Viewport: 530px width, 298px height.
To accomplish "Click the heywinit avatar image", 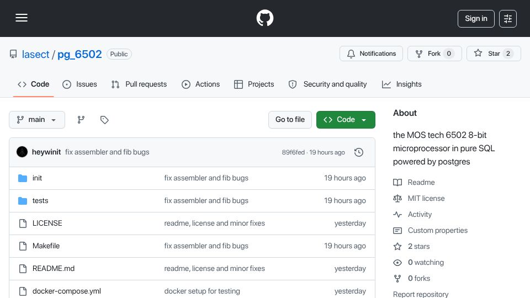I will pyautogui.click(x=22, y=152).
